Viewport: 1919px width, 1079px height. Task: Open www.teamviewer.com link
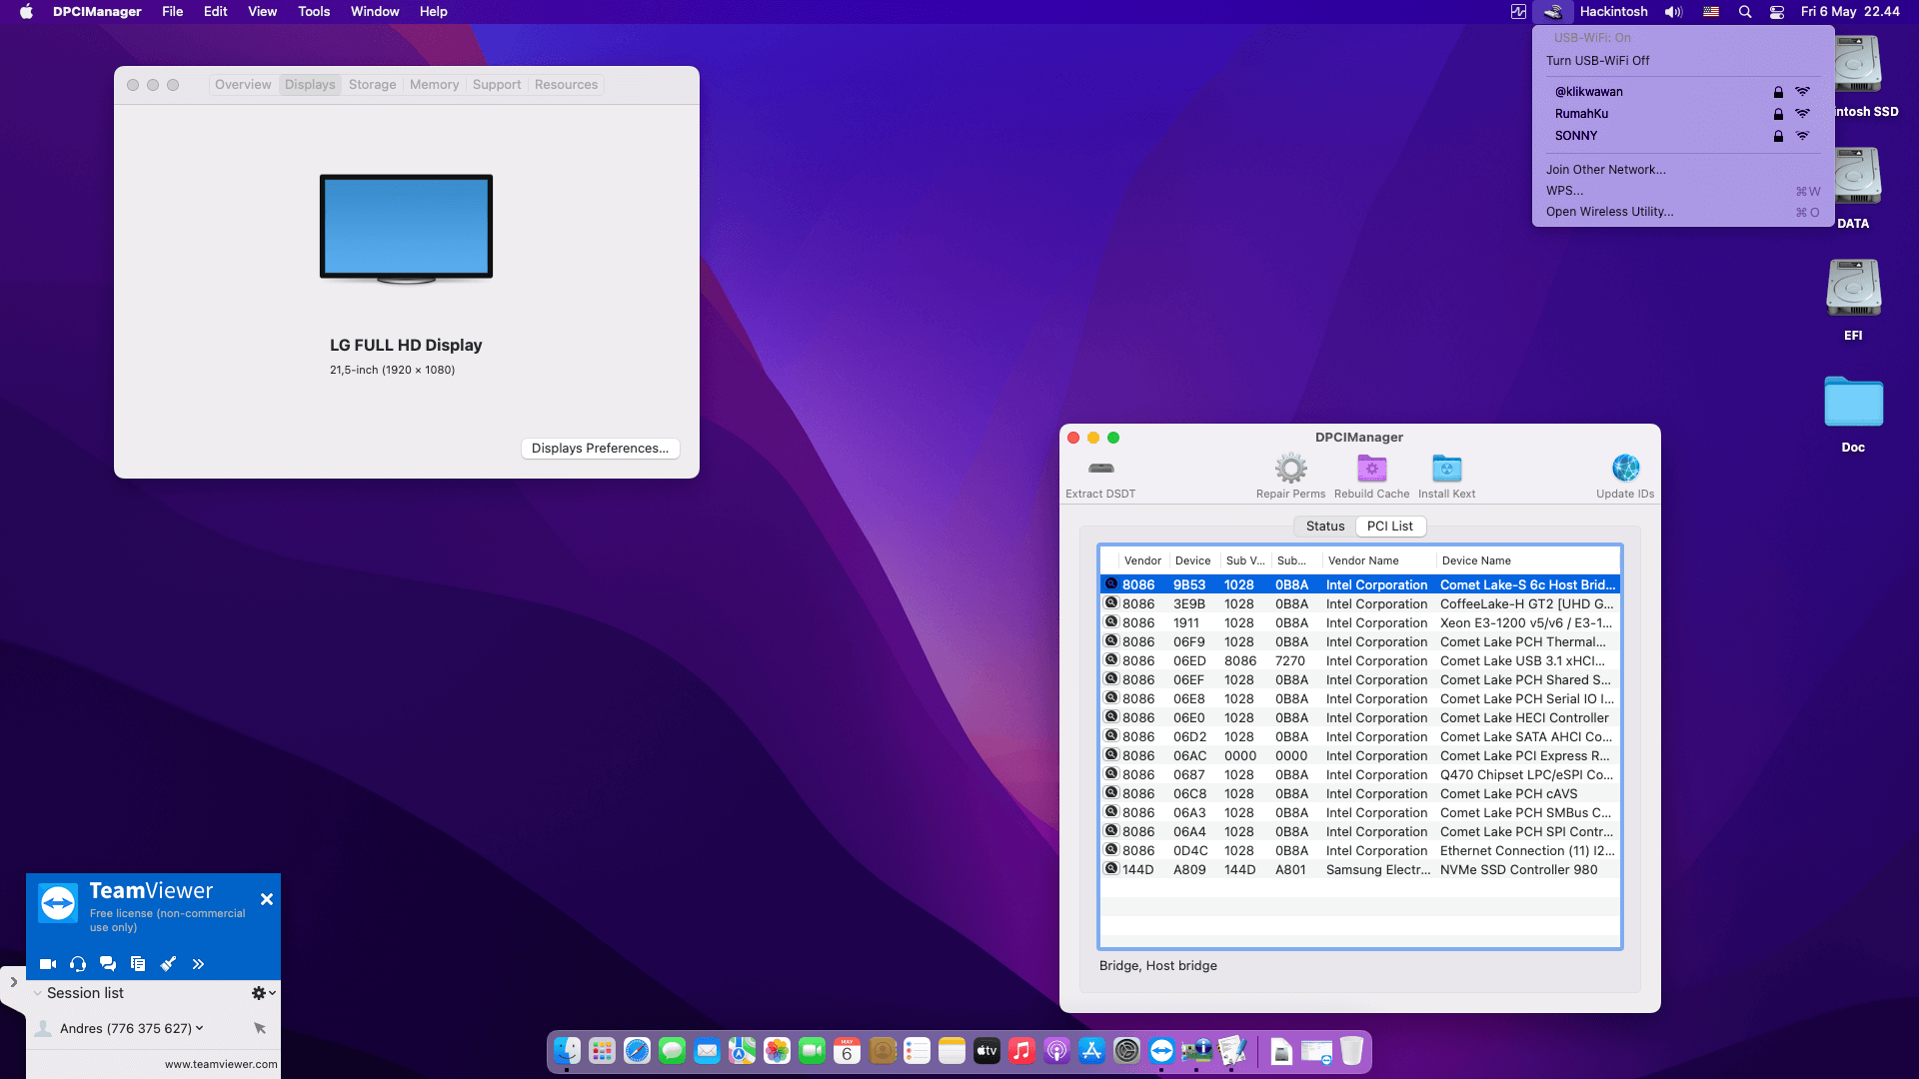click(x=221, y=1065)
